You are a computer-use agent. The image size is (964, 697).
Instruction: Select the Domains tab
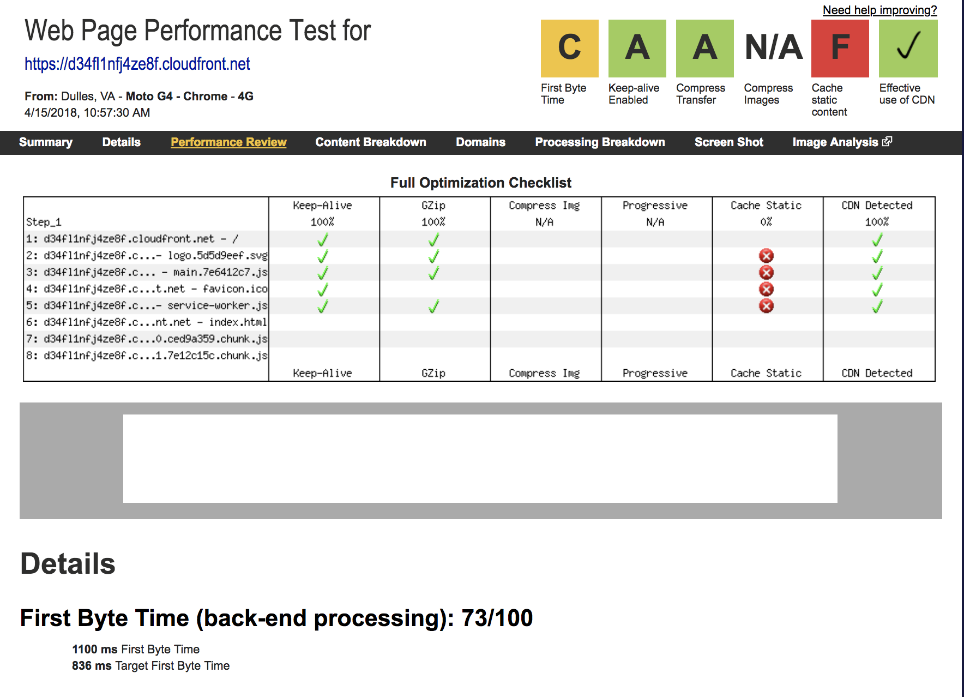(480, 142)
